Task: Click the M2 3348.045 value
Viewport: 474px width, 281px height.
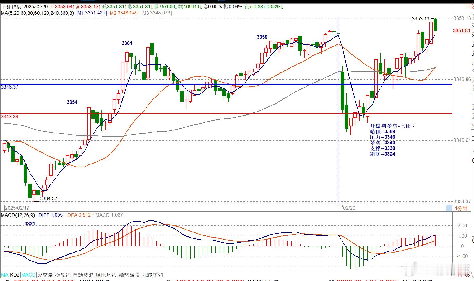Action: (x=125, y=13)
